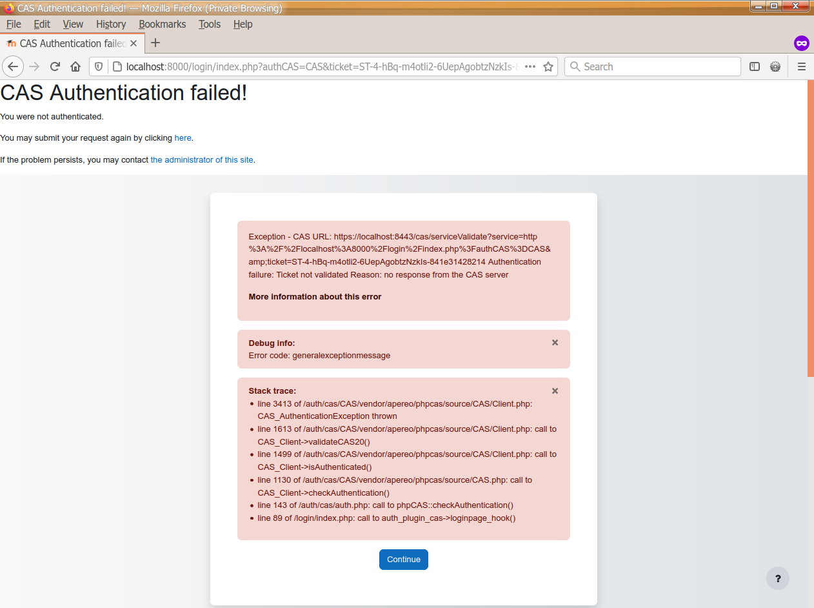
Task: Click stack trace entry for line 1499
Action: click(407, 461)
